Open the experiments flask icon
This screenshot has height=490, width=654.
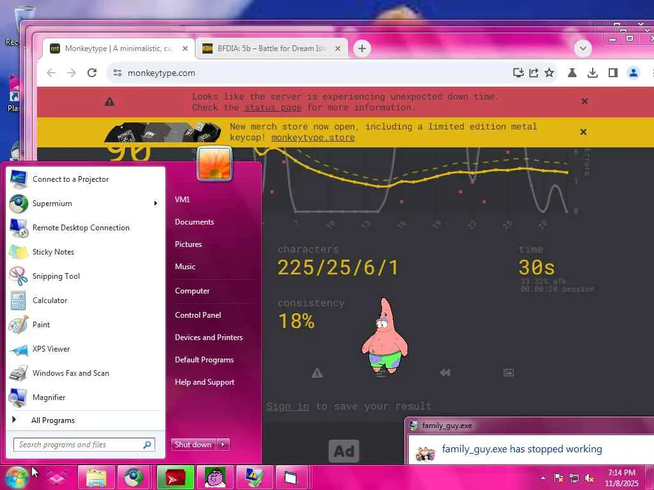(572, 73)
